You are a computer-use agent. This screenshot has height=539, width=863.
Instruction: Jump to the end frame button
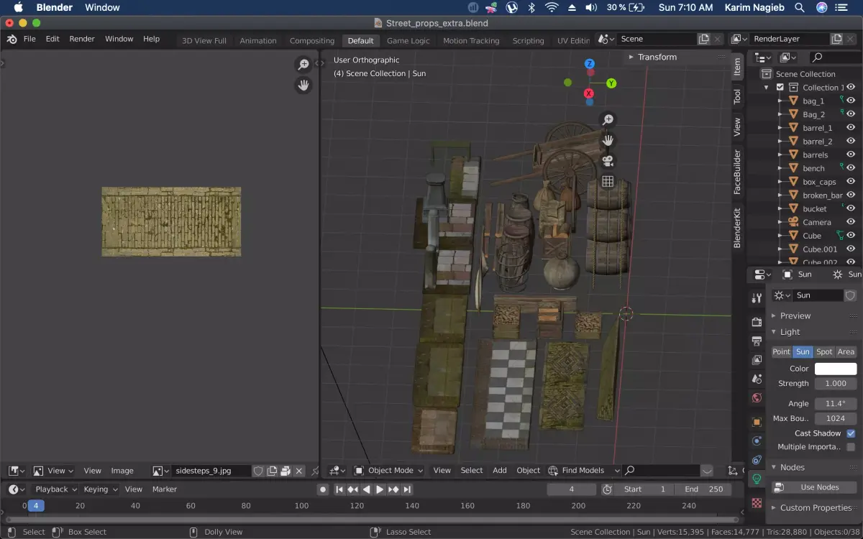coord(407,489)
